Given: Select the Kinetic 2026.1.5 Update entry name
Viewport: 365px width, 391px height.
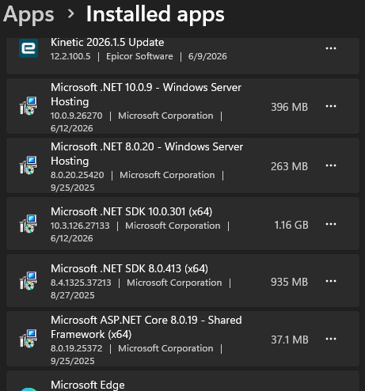Looking at the screenshot, I should pyautogui.click(x=108, y=43).
